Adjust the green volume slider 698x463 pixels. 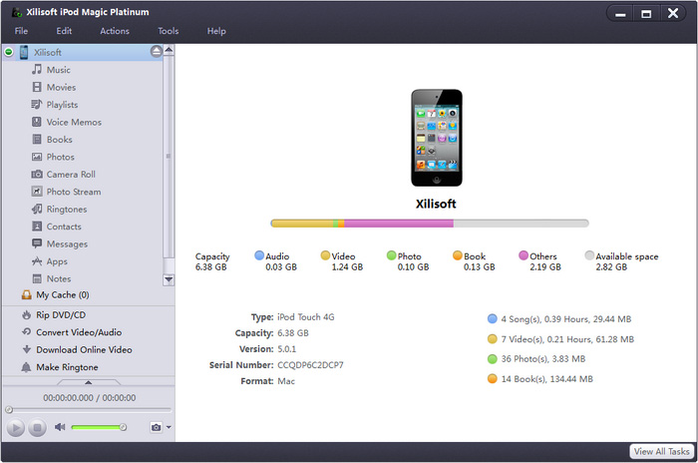tap(99, 427)
